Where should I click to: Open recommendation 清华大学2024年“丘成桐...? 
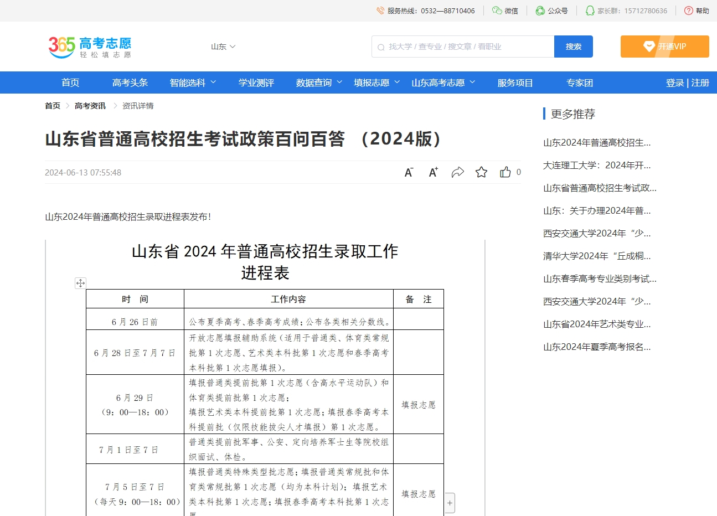597,256
